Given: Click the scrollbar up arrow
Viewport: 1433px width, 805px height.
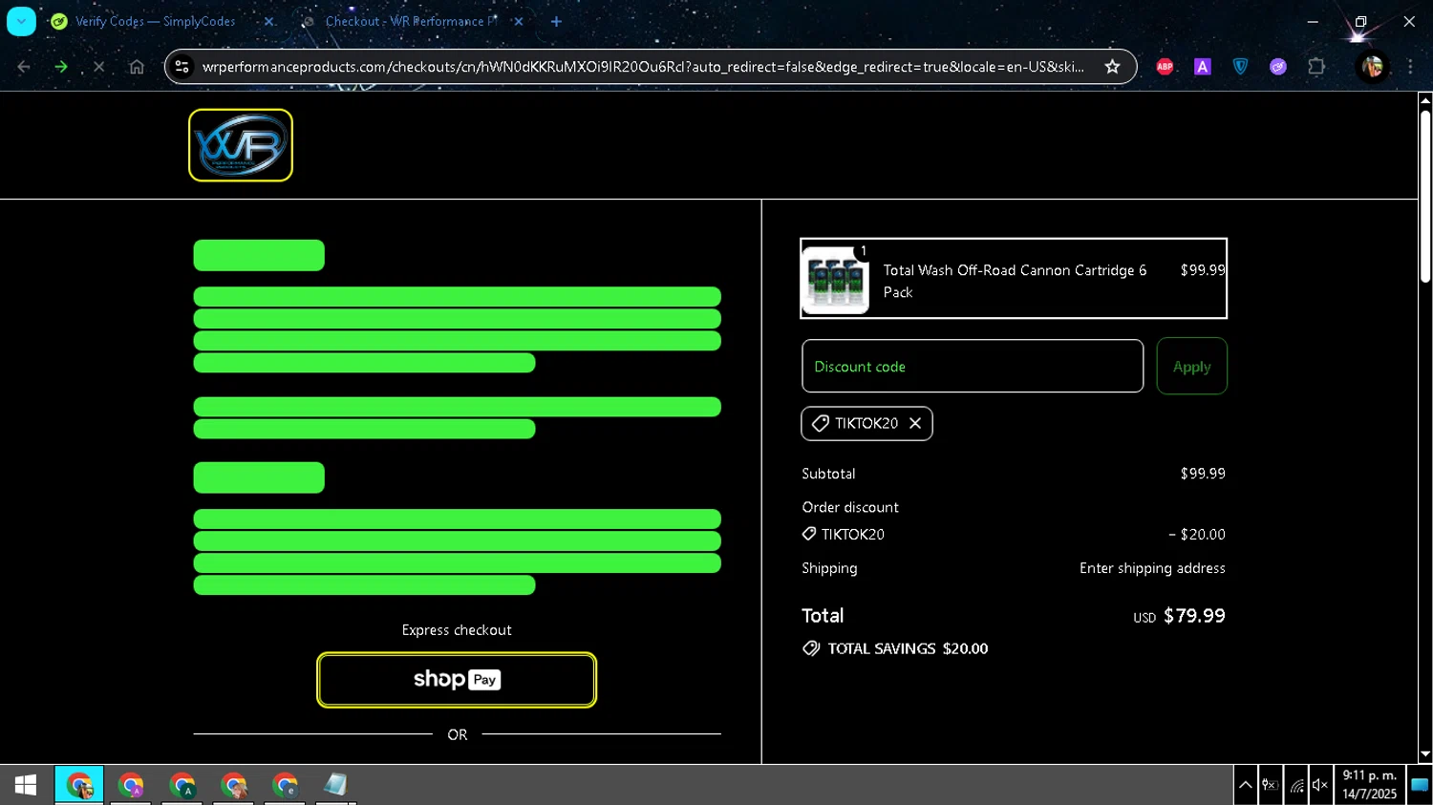Looking at the screenshot, I should 1425,100.
